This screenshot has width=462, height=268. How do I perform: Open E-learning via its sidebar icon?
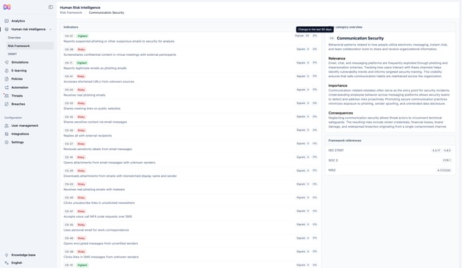6,71
